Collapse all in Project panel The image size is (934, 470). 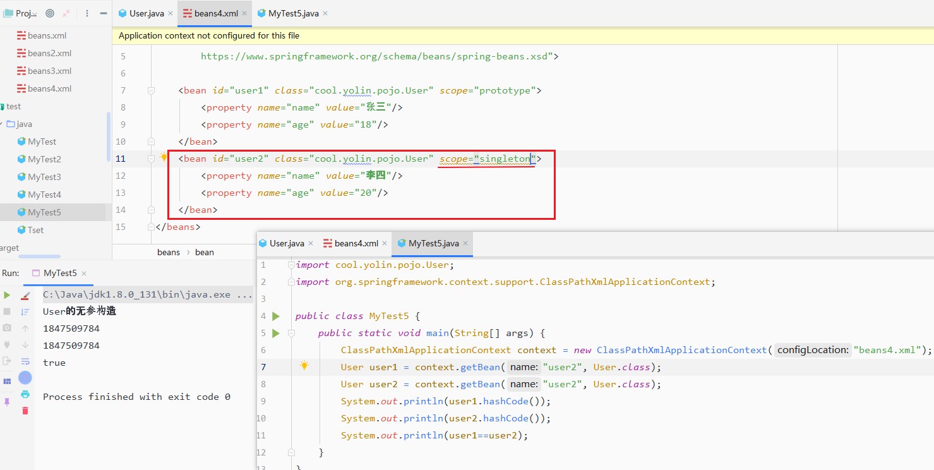(x=66, y=13)
